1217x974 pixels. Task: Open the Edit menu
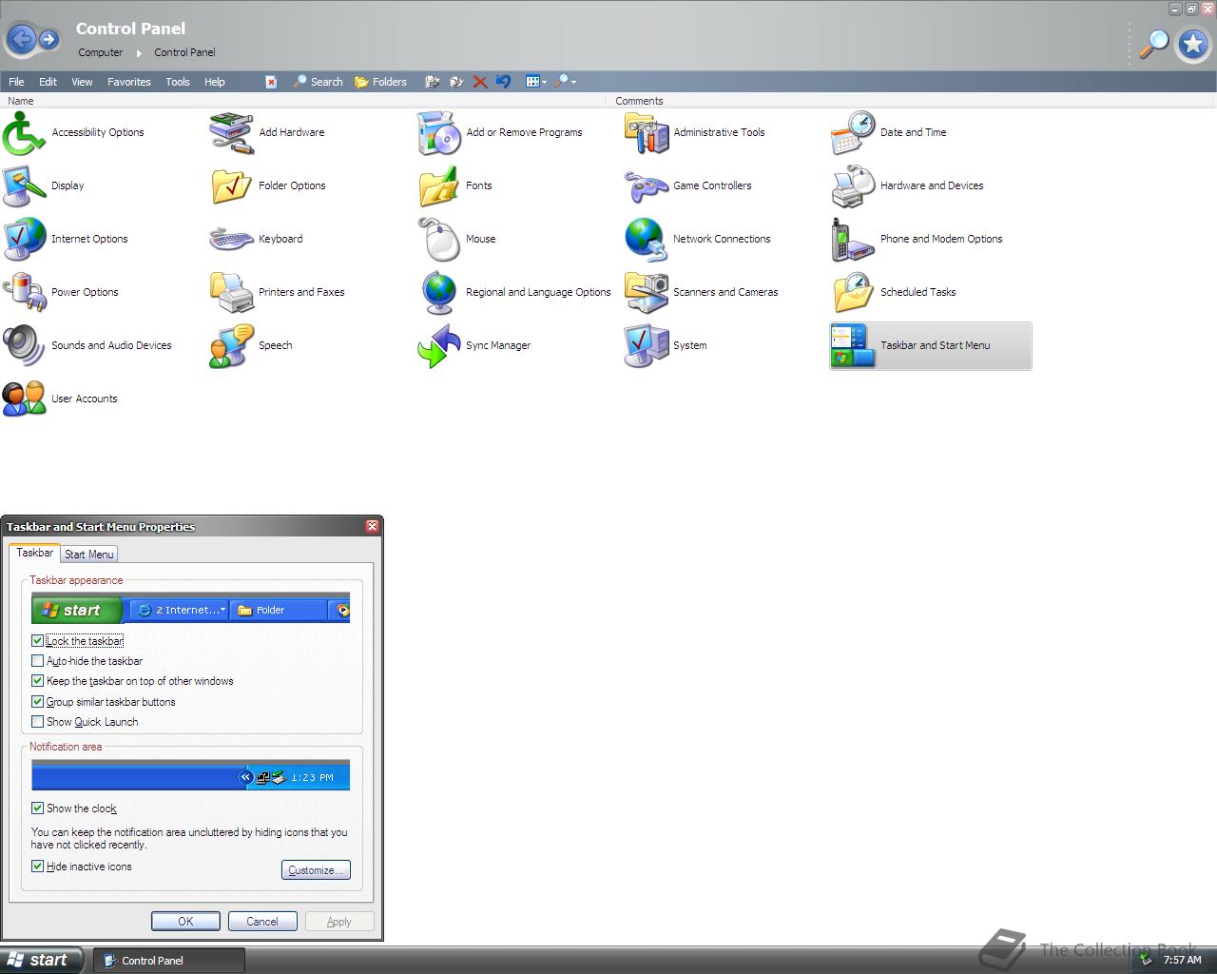tap(48, 82)
